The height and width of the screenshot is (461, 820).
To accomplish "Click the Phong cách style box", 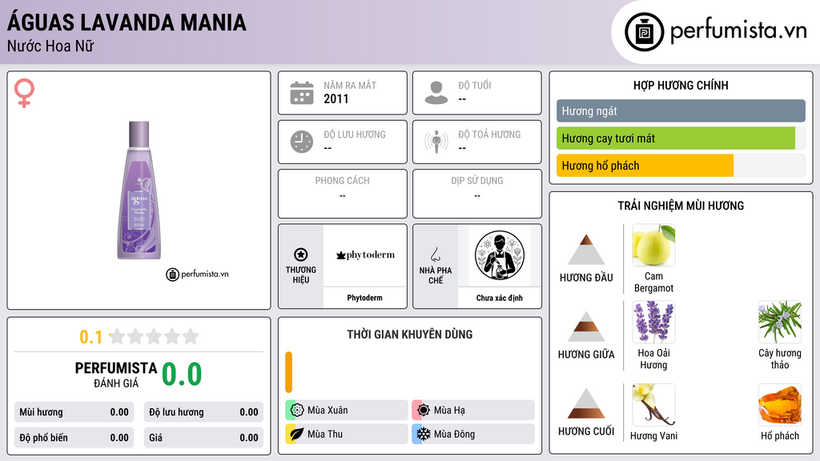I will [x=343, y=194].
